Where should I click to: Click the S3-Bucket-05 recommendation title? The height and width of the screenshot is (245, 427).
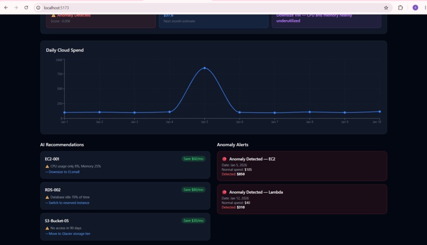tap(57, 221)
